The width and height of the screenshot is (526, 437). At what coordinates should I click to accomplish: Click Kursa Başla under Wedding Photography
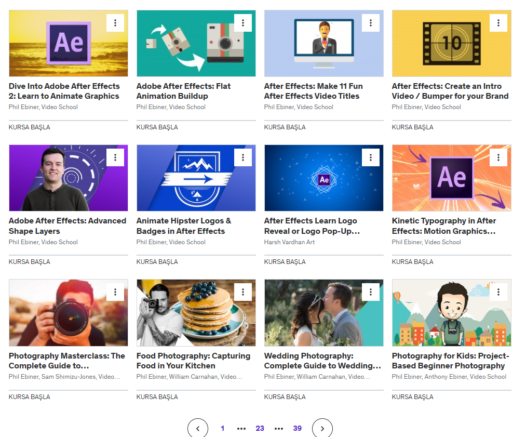click(285, 396)
